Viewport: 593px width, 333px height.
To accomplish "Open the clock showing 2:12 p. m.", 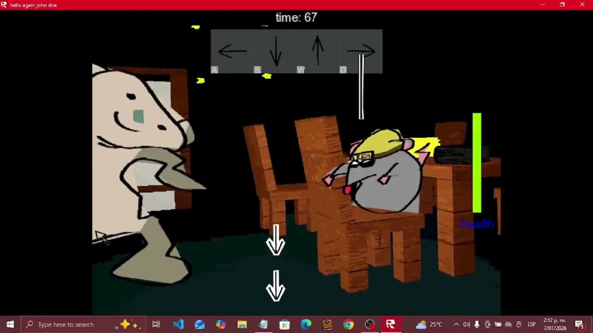I will 555,324.
